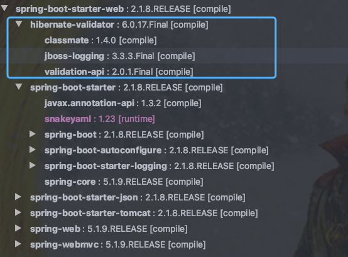This screenshot has width=348, height=257.
Task: Select the validation-api 2.0.1.Final entry
Action: pos(119,72)
